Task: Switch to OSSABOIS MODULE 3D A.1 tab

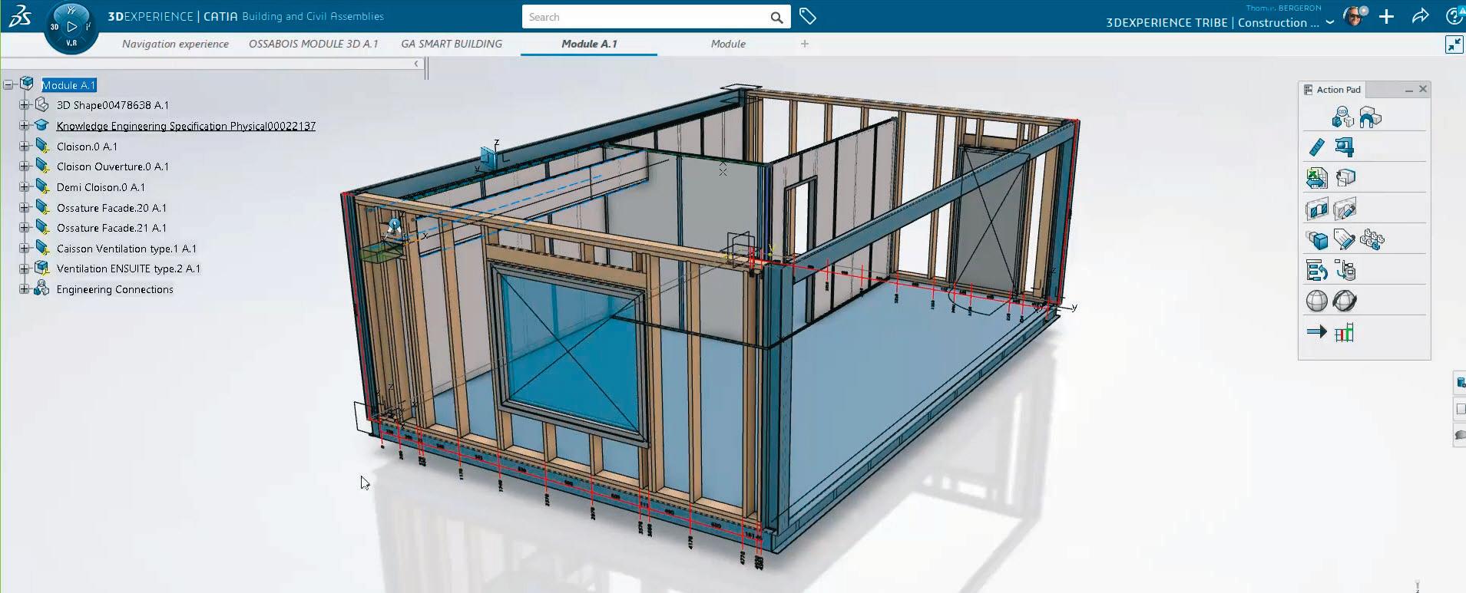Action: (313, 44)
